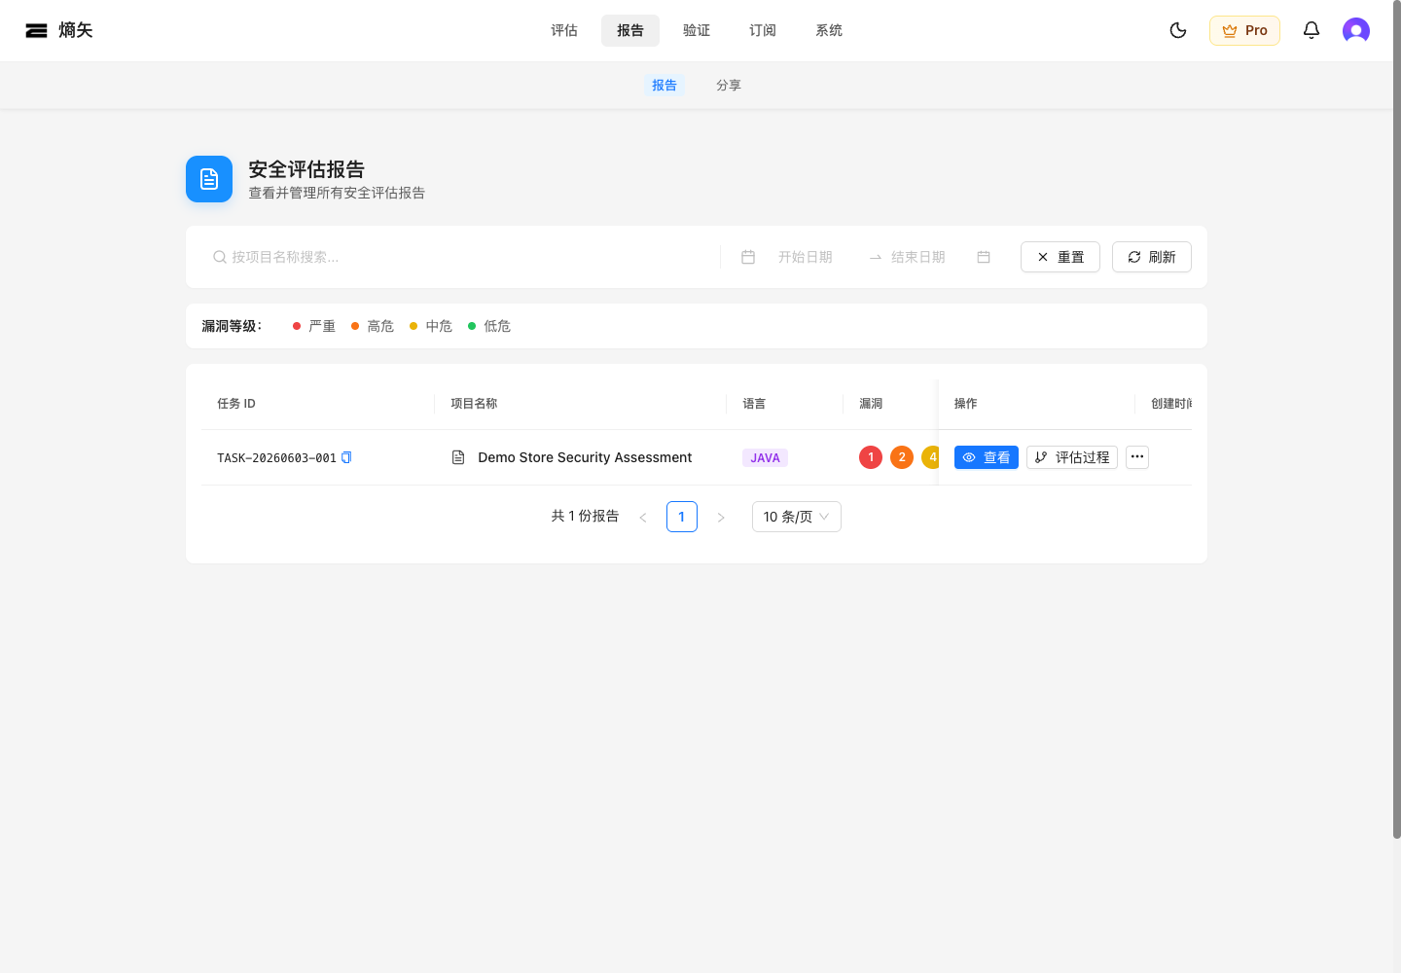1401x973 pixels.
Task: Filter by 中危 severity level
Action: click(431, 326)
